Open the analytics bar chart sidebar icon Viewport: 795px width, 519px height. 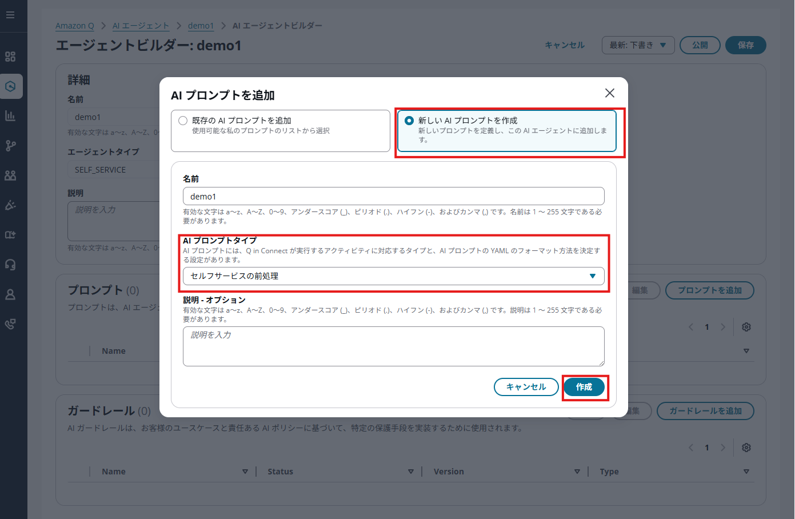(10, 116)
